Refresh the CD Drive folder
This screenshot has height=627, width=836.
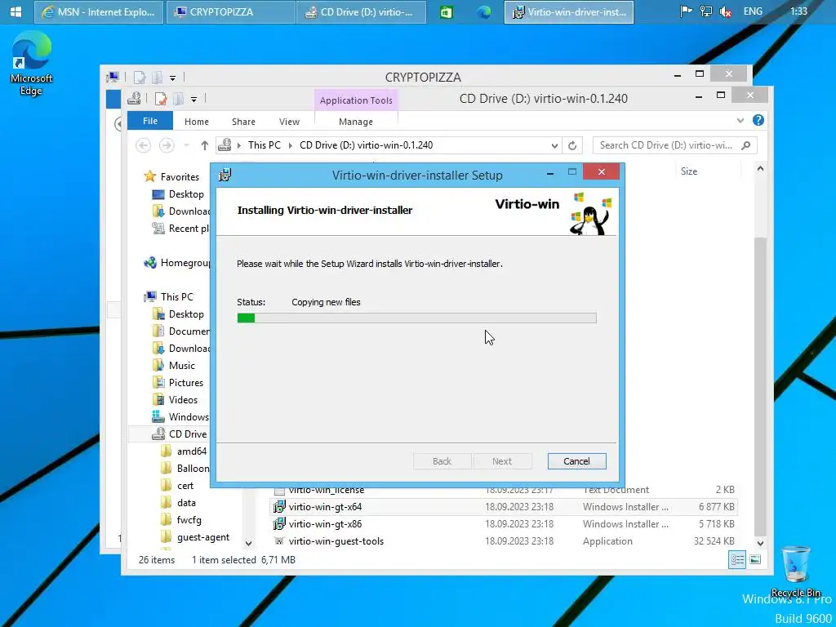point(572,145)
